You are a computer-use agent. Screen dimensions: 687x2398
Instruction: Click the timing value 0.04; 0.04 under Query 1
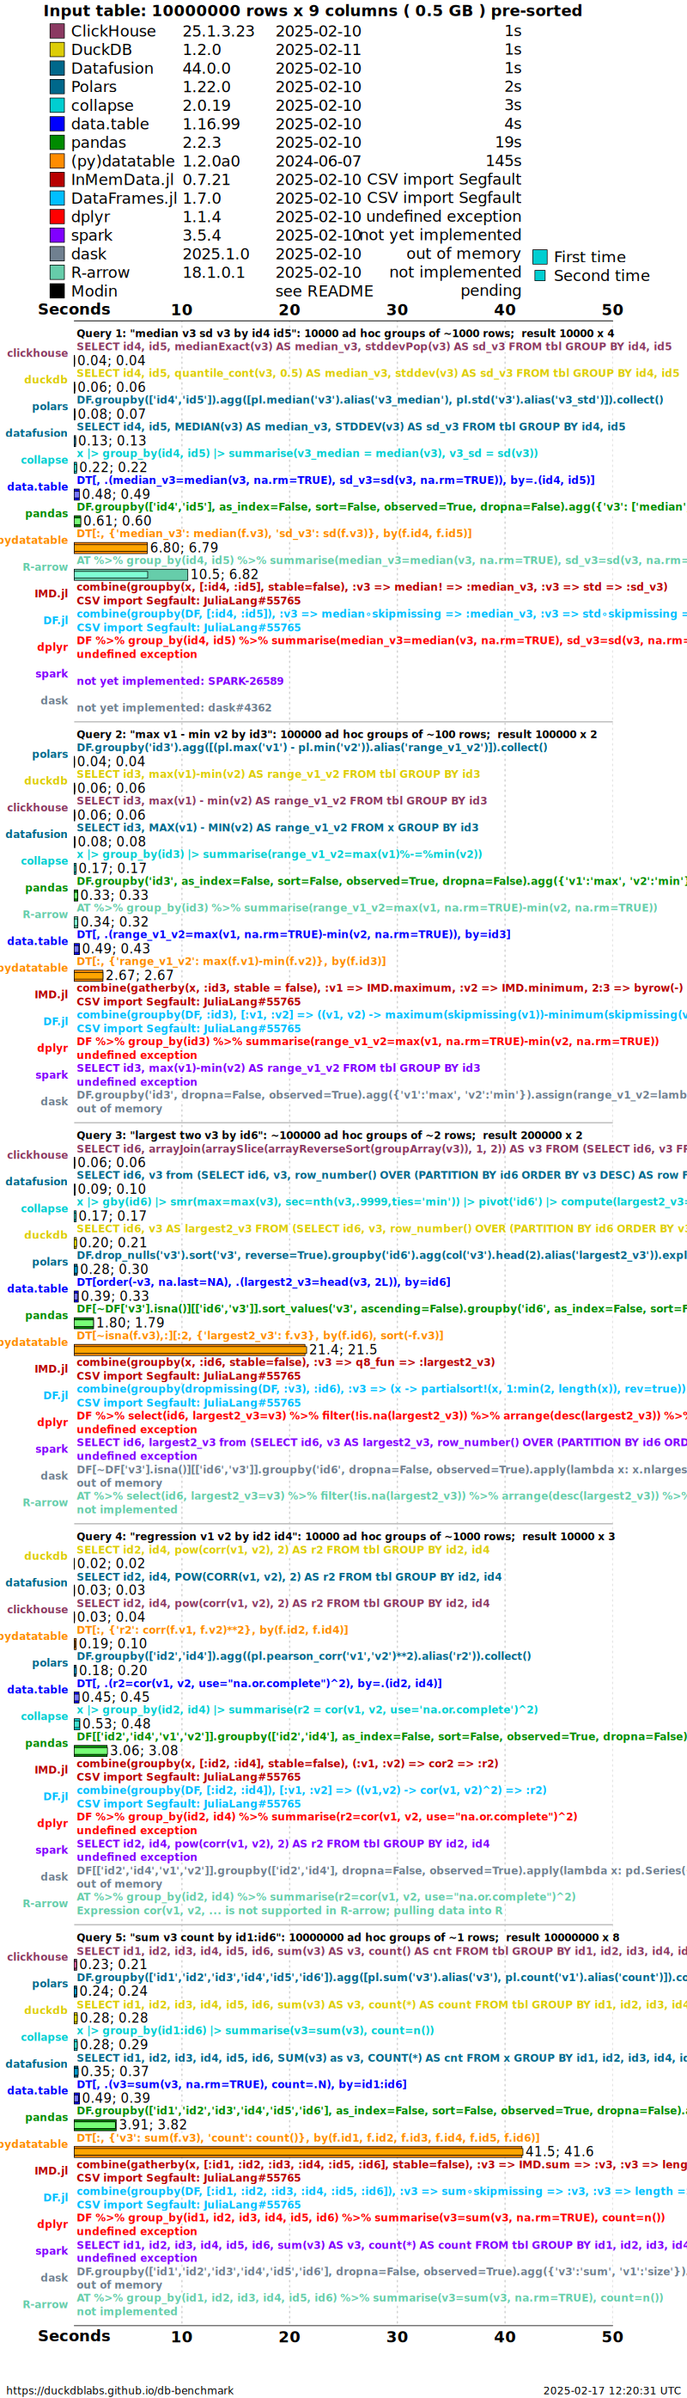[x=111, y=360]
